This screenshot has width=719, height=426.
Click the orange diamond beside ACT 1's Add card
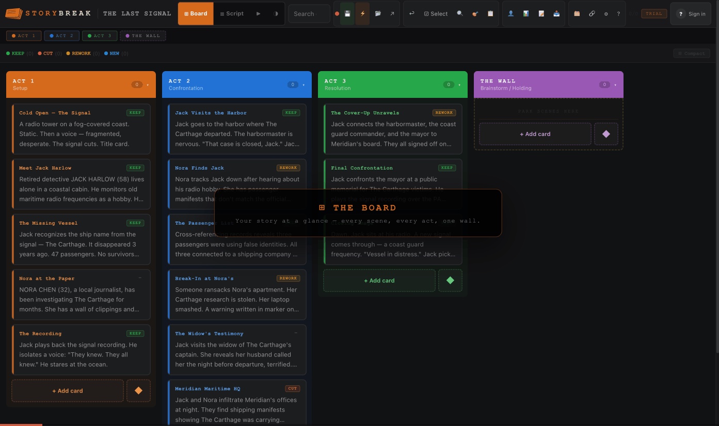click(138, 390)
